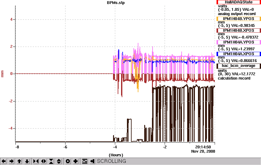
Task: Select the IPM1H04B.YPOS orange legend entry
Action: [239, 19]
